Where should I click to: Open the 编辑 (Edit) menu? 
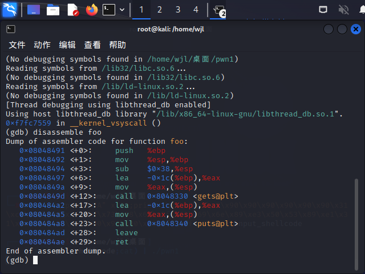coord(67,45)
